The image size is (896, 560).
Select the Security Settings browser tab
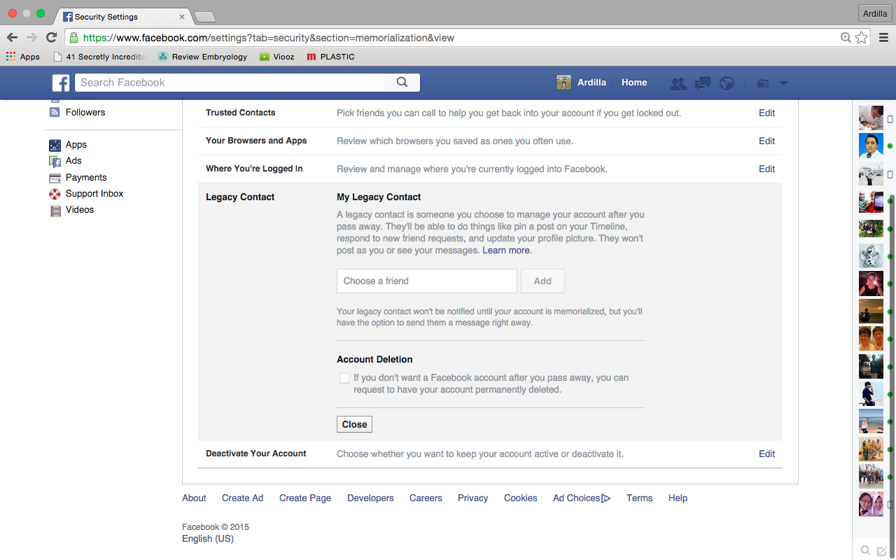124,16
